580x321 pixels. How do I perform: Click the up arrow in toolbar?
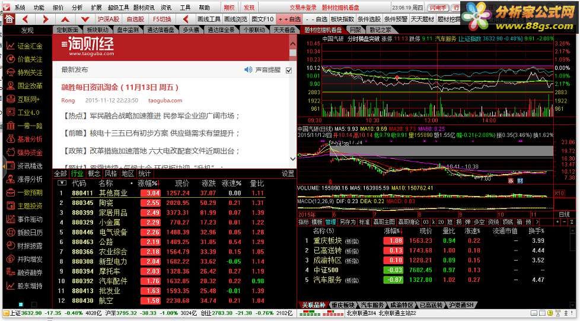[65, 19]
